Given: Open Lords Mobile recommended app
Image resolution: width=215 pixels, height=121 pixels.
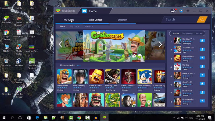Looking at the screenshot, I should [64, 77].
